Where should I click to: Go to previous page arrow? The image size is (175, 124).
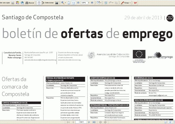(x=73, y=122)
